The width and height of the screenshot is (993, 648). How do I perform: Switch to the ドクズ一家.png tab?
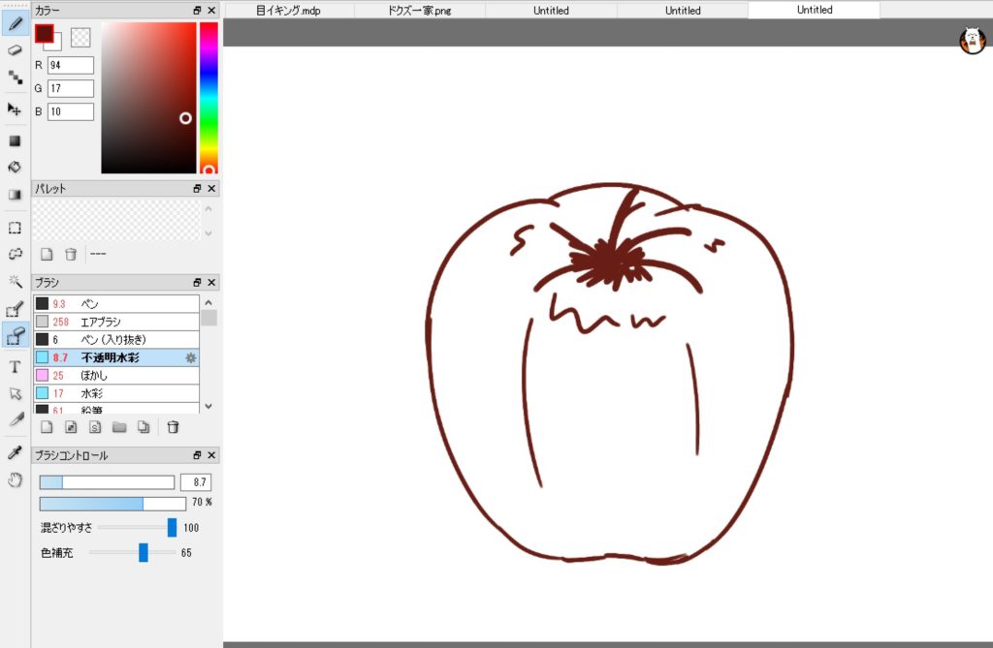click(419, 11)
